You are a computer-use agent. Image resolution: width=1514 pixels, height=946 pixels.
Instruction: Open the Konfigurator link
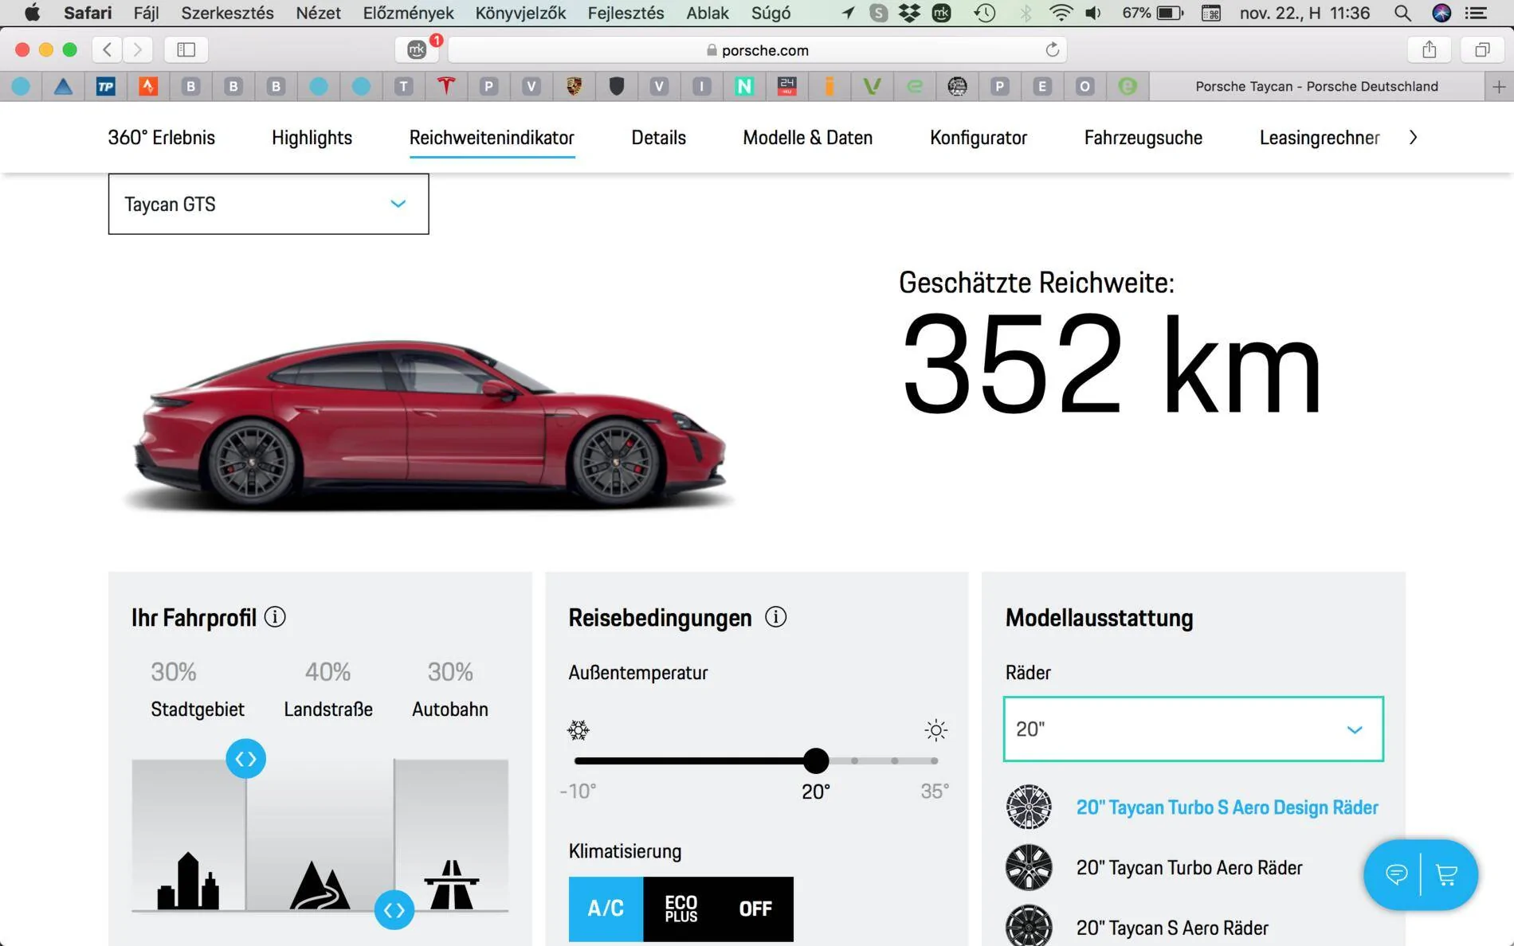click(x=979, y=137)
